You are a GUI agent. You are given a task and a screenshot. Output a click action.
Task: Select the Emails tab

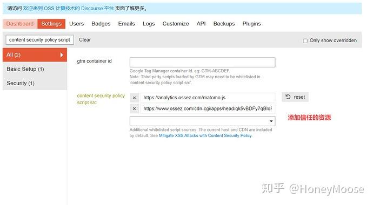pos(126,24)
